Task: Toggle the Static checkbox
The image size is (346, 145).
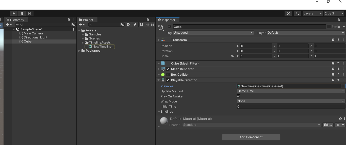Action: point(329,27)
